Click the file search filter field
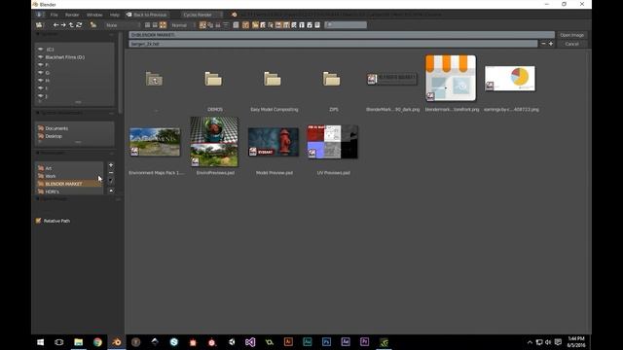 (346, 25)
